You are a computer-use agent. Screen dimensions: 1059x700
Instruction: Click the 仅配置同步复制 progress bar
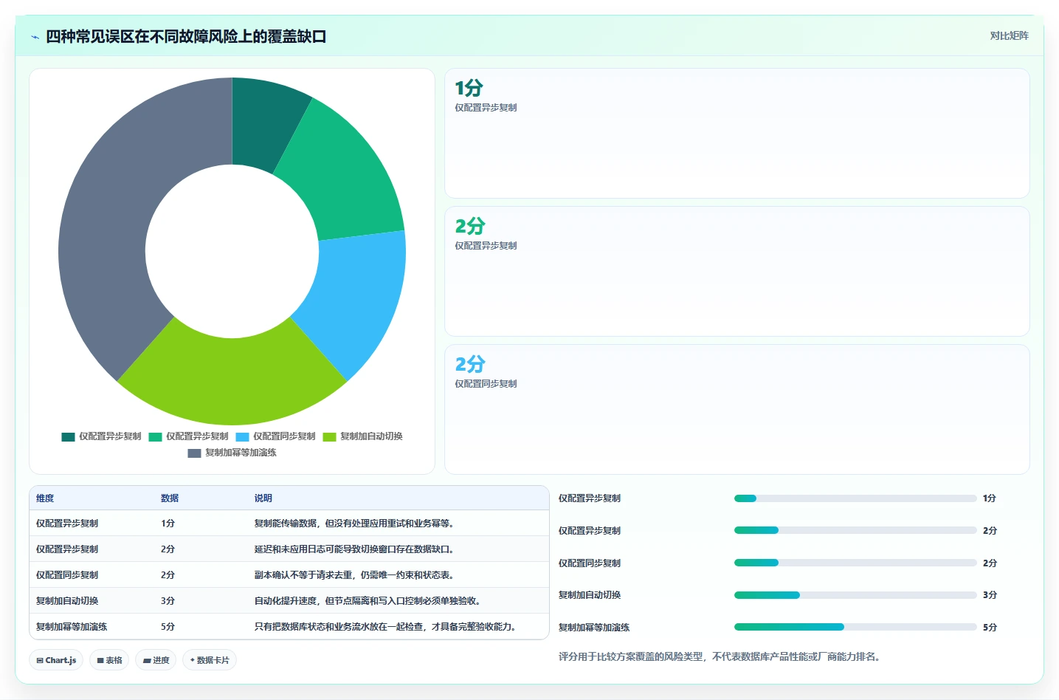[x=855, y=563]
